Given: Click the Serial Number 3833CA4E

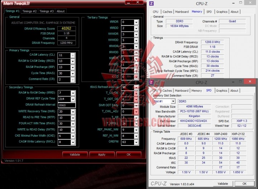Looking at the screenshot, I should [x=194, y=126].
